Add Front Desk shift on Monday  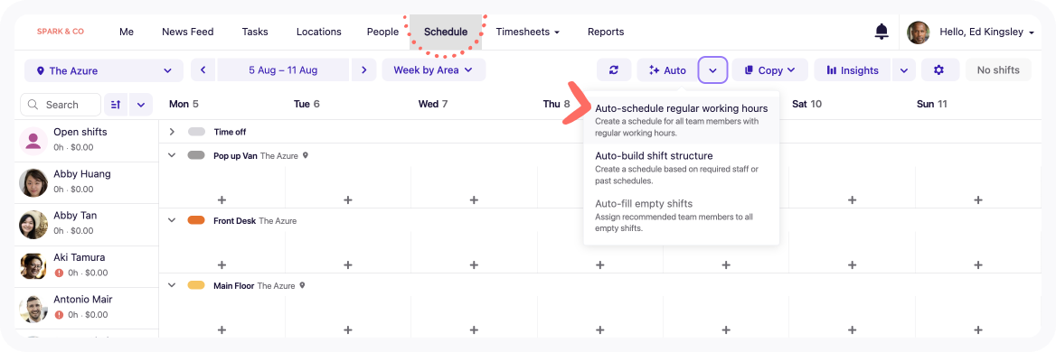click(222, 264)
